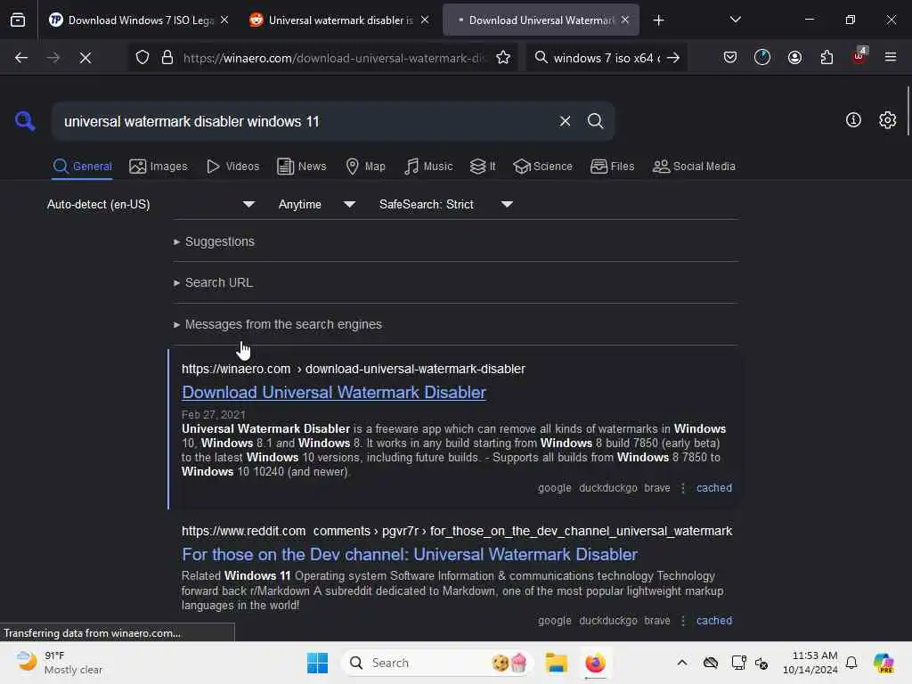Image resolution: width=912 pixels, height=684 pixels.
Task: Open the language Auto-detect (en-US) dropdown
Action: point(151,204)
